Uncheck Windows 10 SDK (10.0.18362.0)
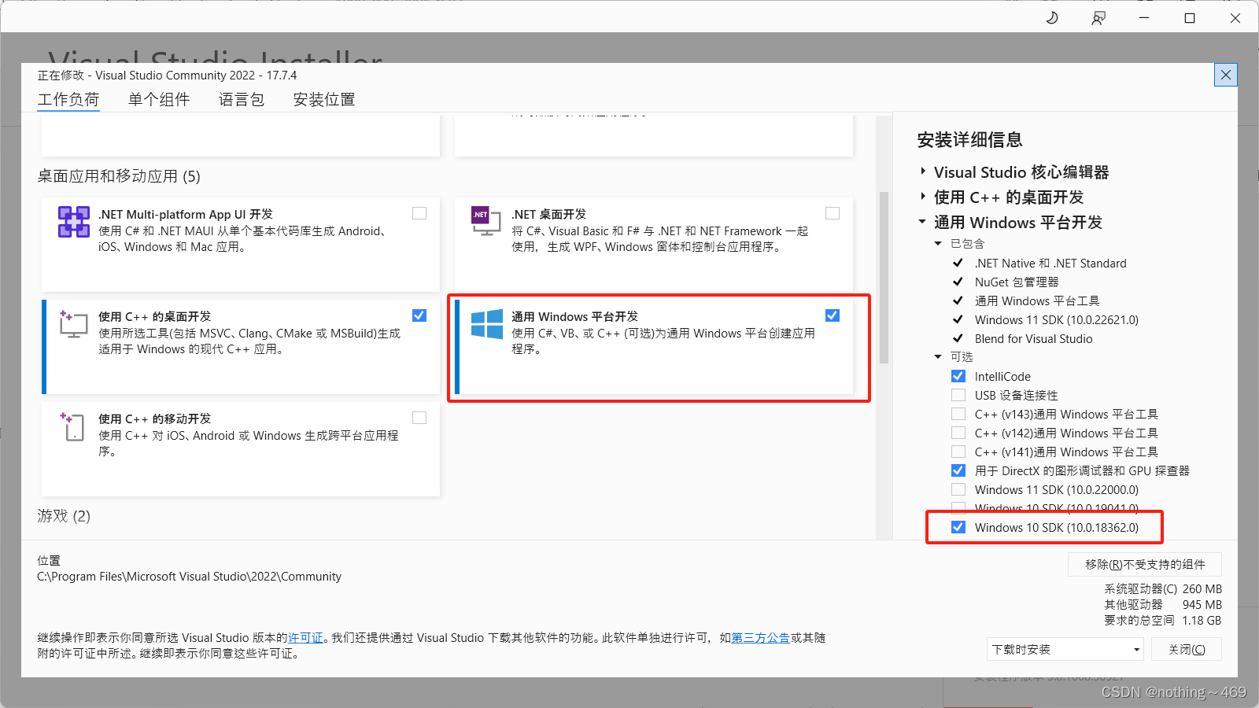1259x708 pixels. 958,527
